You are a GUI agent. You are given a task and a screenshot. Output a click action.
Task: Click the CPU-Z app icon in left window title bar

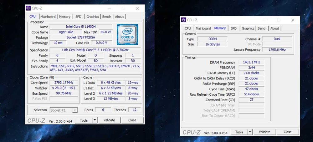28,8
